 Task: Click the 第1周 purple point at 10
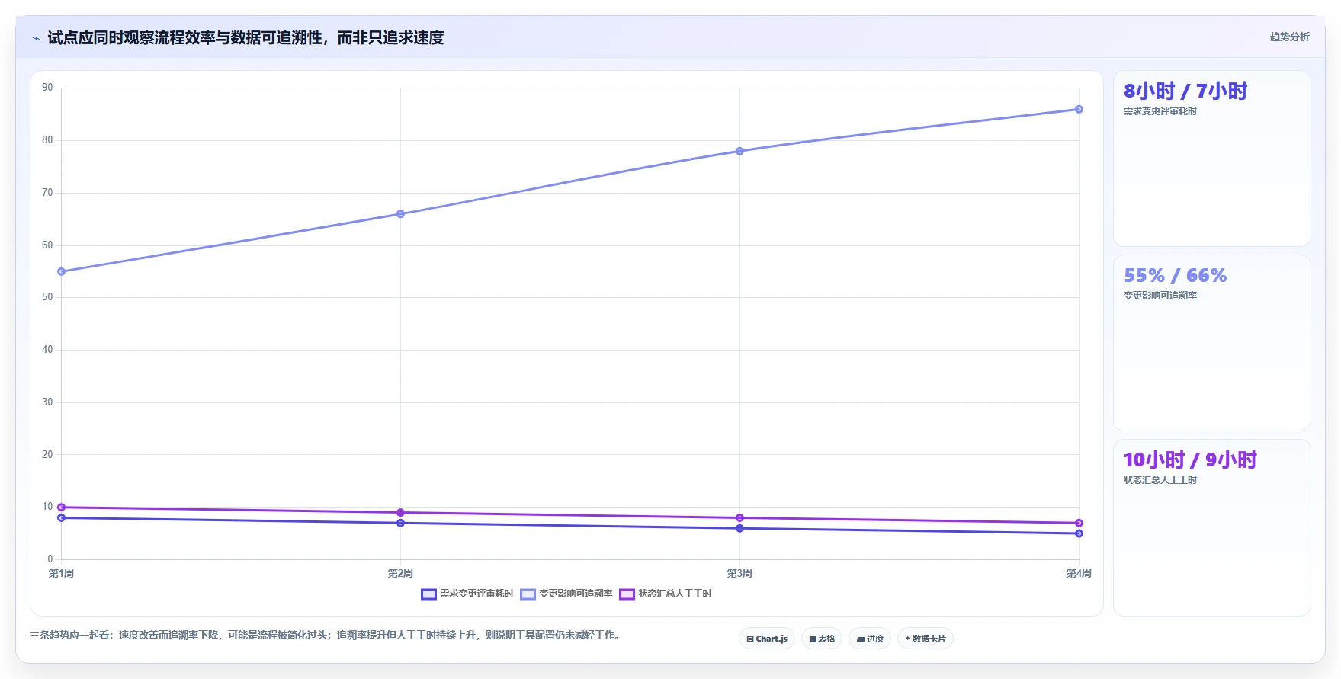62,508
